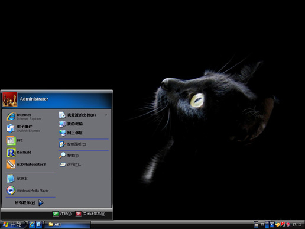
Task: Click the Log Off (注销) button
Action: click(62, 214)
